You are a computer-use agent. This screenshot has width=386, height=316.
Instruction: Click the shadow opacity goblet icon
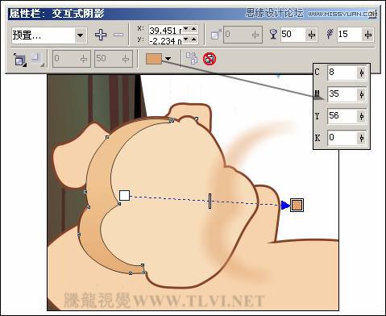(273, 34)
